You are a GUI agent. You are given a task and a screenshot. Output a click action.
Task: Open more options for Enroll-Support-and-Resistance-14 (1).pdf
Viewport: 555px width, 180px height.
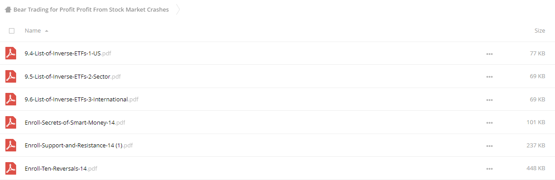489,146
